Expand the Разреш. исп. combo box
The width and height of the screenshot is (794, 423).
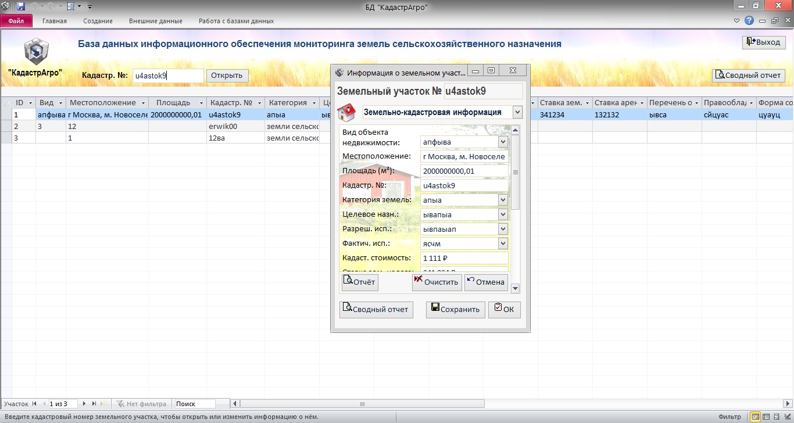pyautogui.click(x=503, y=229)
